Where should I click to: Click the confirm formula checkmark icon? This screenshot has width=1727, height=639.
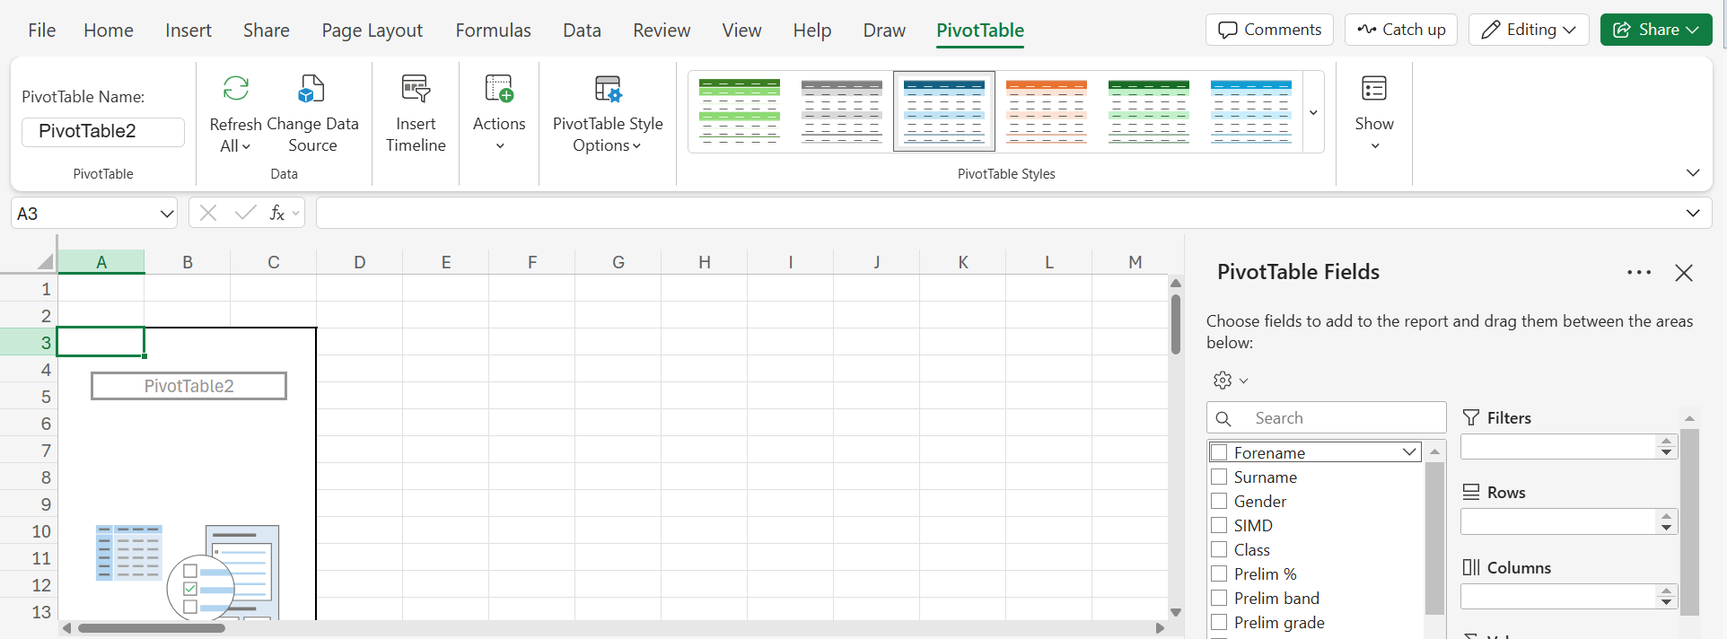click(x=245, y=213)
